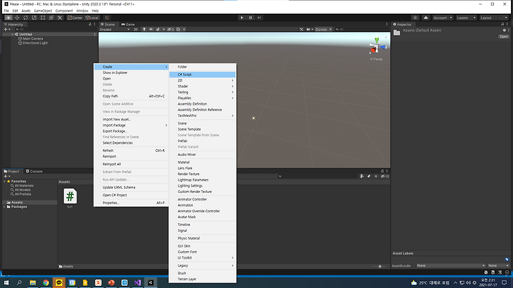Toggle scene effects button
This screenshot has width=513, height=288.
coord(158,29)
